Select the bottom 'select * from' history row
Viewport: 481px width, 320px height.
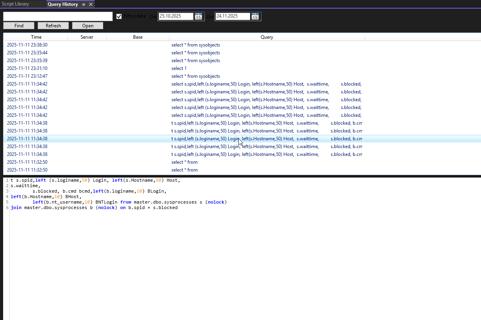[x=184, y=170]
